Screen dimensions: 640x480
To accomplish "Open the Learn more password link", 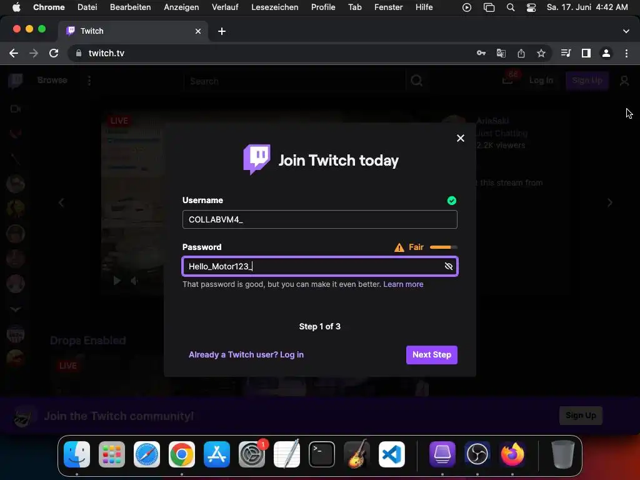I will point(403,284).
